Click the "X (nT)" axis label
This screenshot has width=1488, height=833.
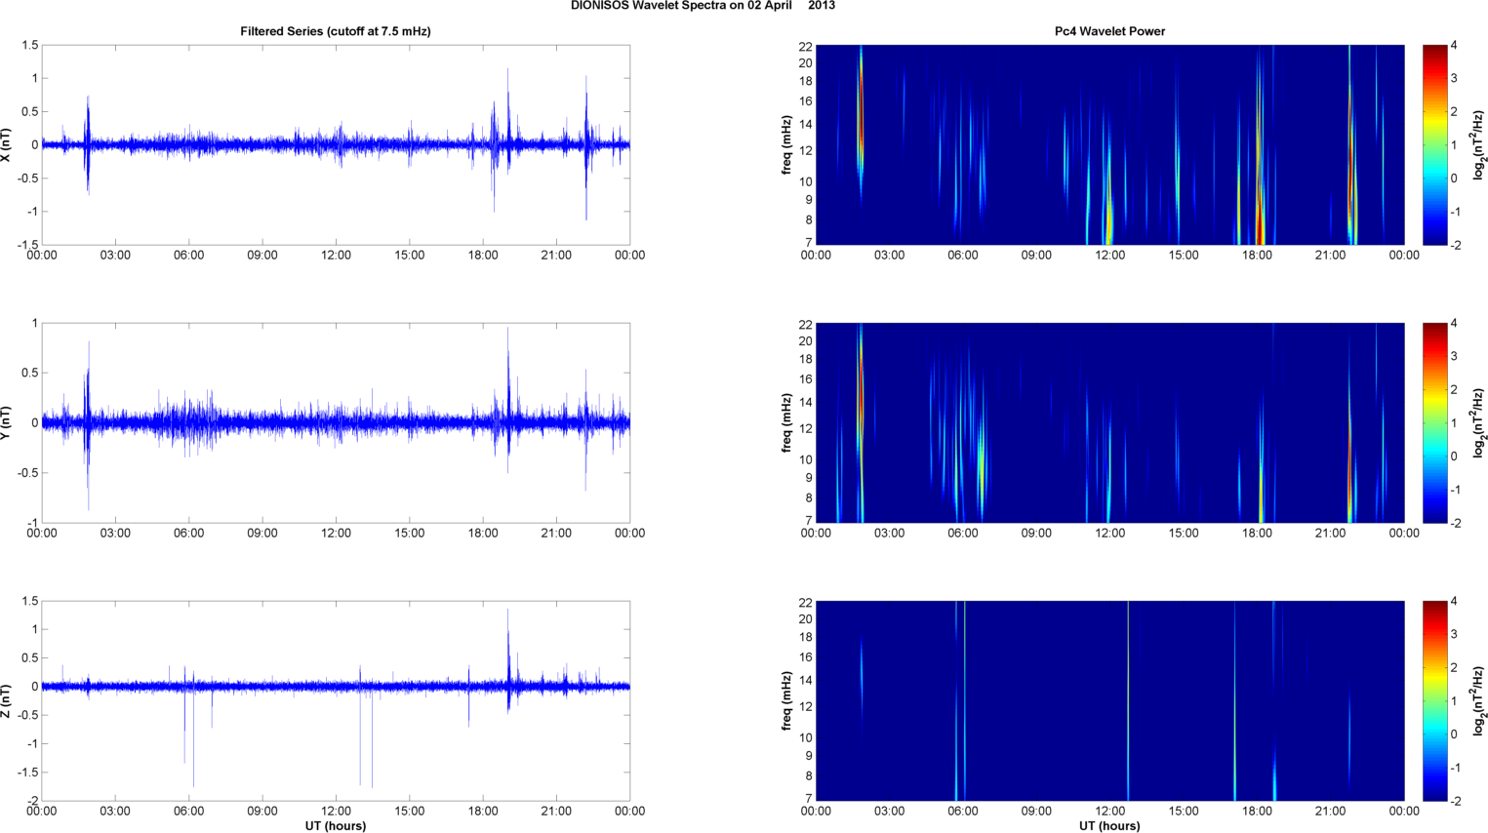tap(7, 144)
